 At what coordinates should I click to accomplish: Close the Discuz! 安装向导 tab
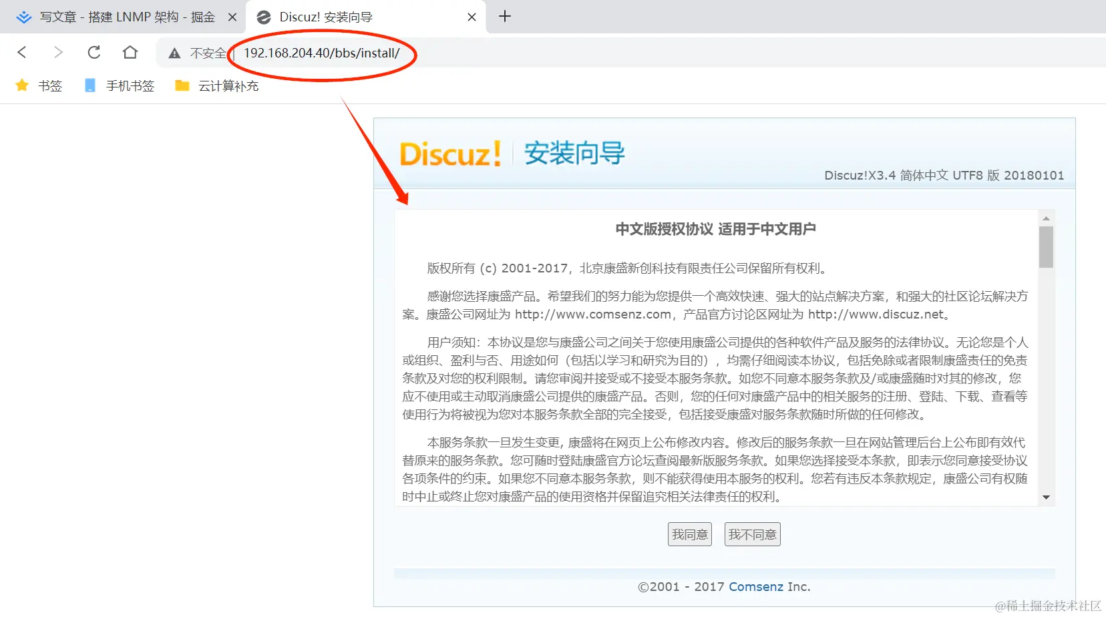pos(472,17)
